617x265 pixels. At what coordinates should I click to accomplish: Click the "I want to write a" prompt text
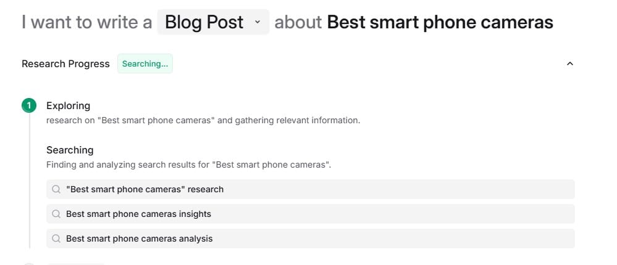86,23
